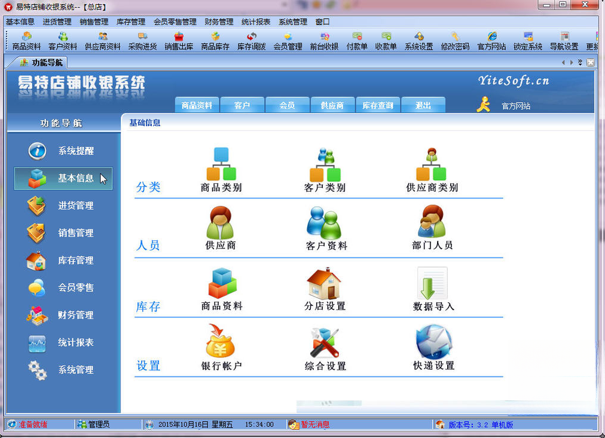Open 客户资料 toolbar icon
The image size is (605, 438).
[x=63, y=42]
